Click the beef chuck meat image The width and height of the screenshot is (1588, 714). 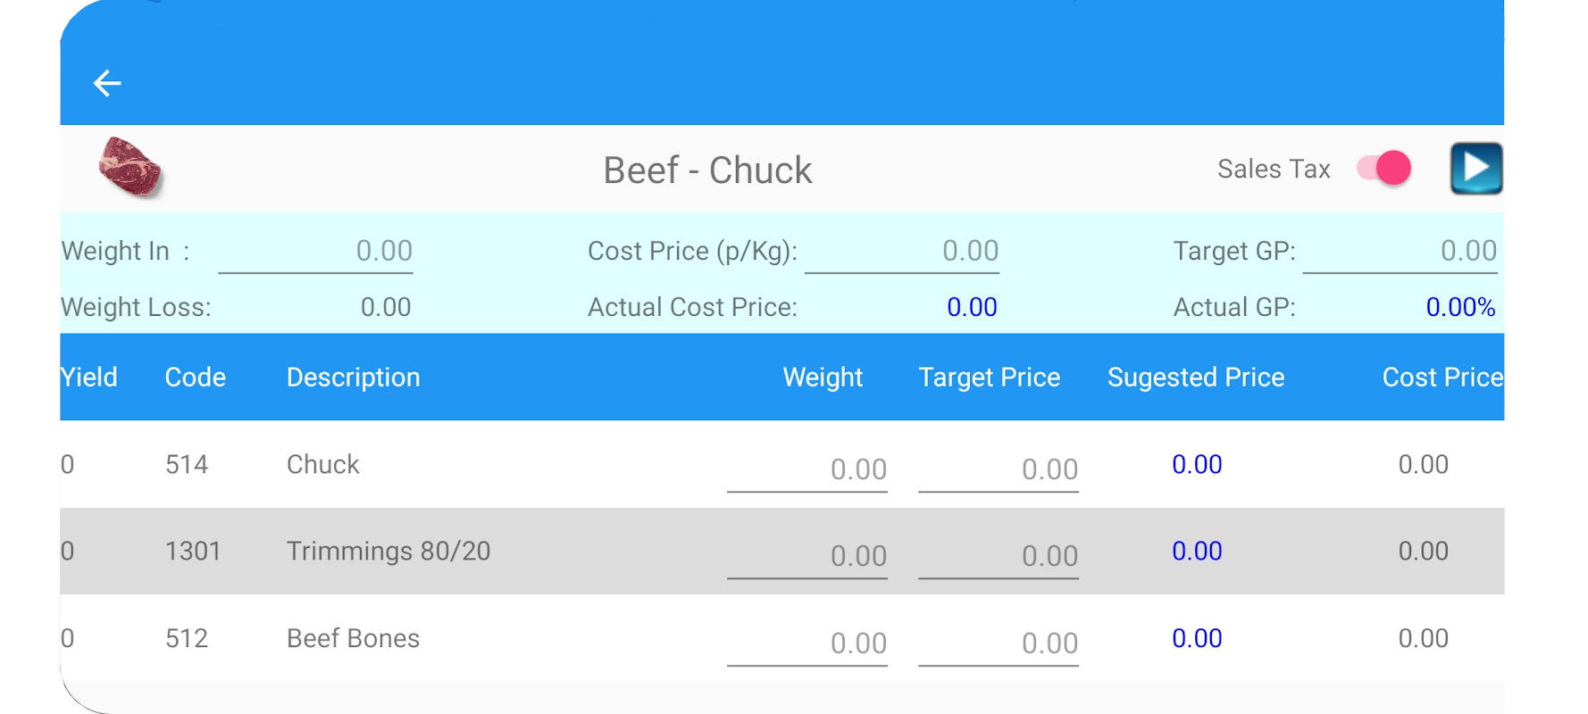(130, 167)
